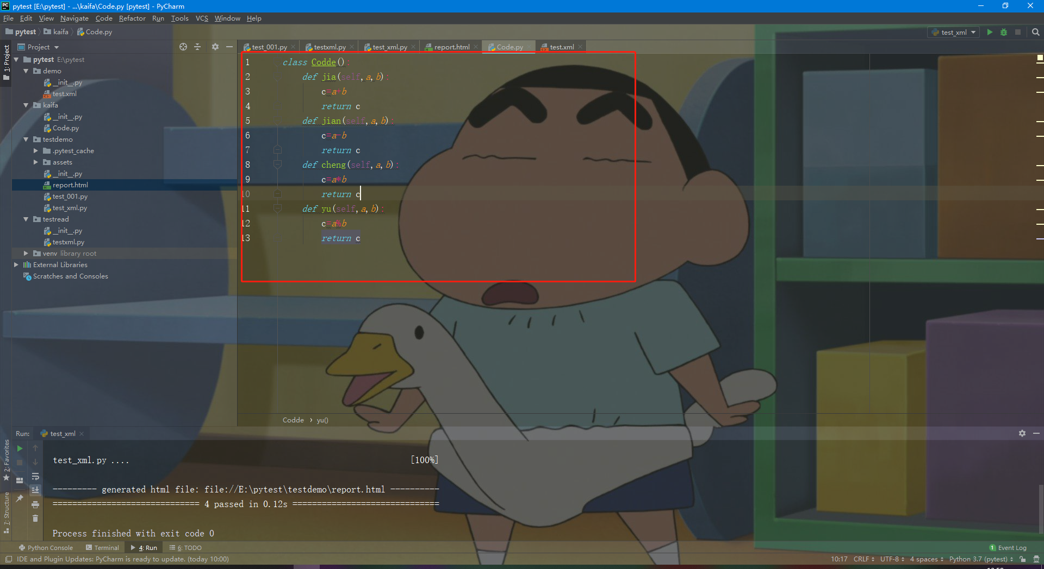The width and height of the screenshot is (1044, 569).
Task: Open Search Everywhere magnifier icon
Action: click(x=1035, y=32)
